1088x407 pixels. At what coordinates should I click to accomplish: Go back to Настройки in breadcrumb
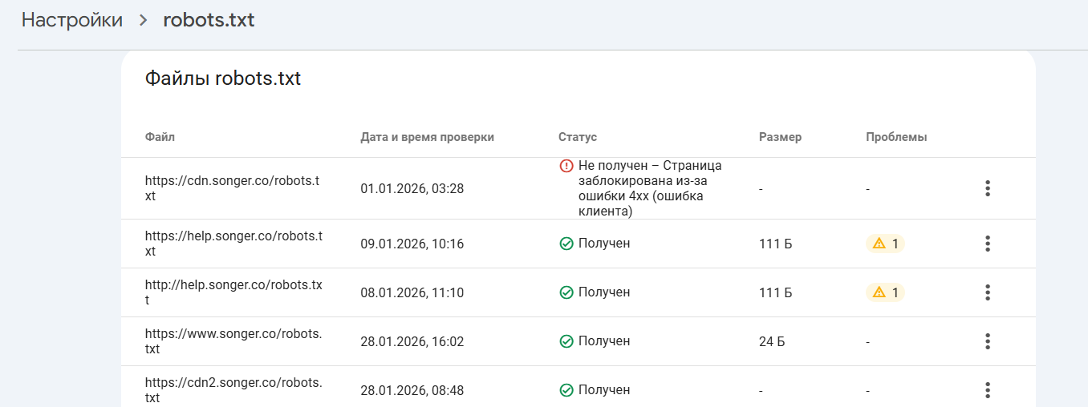point(72,20)
